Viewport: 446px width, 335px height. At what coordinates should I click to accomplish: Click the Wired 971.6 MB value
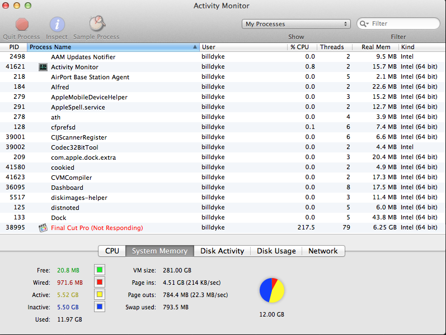tap(70, 283)
